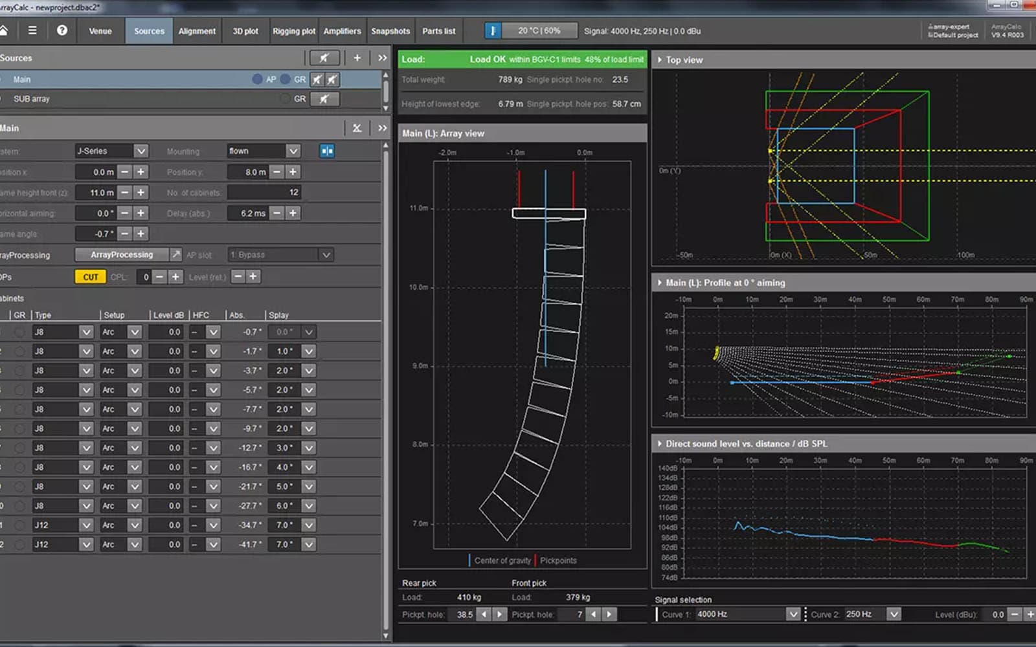Click the sort icon in the Main panel header
The width and height of the screenshot is (1036, 647).
[x=357, y=128]
